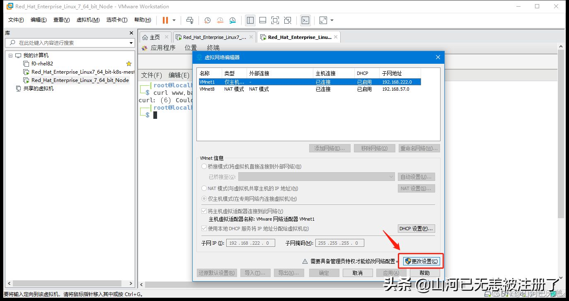Select Red_Hat_Enterprise_Linux_7_64_bit_Node in library

click(x=80, y=80)
